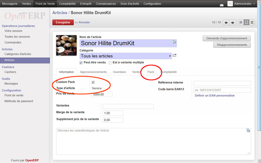Switch to the Information tab

66,72
